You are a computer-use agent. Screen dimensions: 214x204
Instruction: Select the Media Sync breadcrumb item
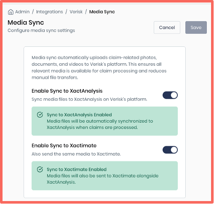(102, 12)
